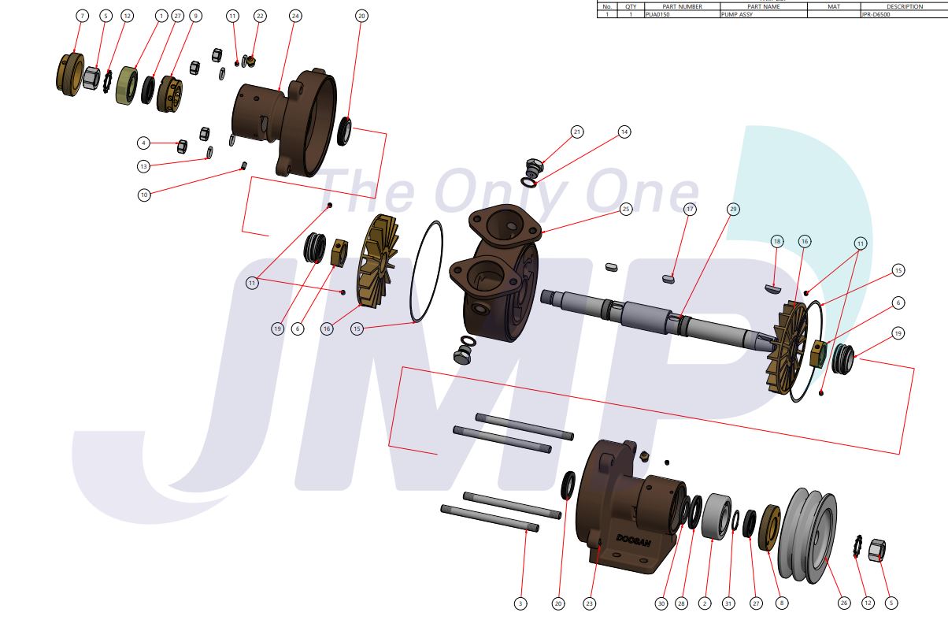Select callout number 23 near the Doosan housing

pyautogui.click(x=589, y=603)
